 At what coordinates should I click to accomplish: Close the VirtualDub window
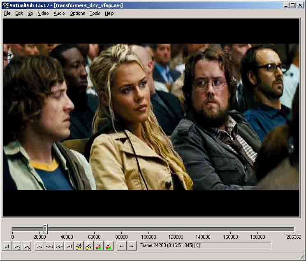click(x=300, y=5)
